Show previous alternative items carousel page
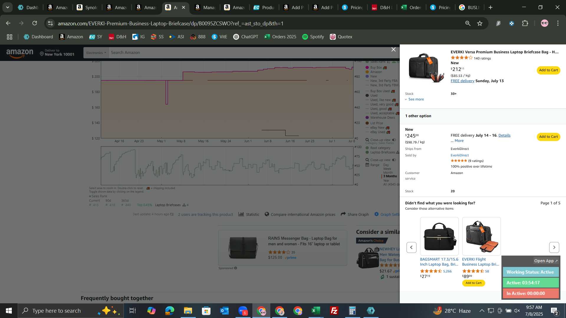 pos(411,247)
